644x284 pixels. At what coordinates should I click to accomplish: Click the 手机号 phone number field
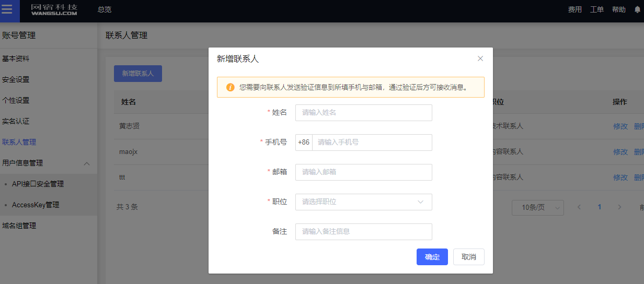pyautogui.click(x=372, y=143)
